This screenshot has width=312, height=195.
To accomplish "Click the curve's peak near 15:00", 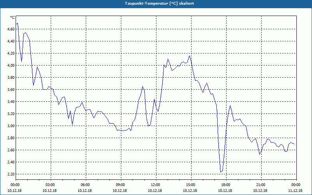I will tap(189, 55).
